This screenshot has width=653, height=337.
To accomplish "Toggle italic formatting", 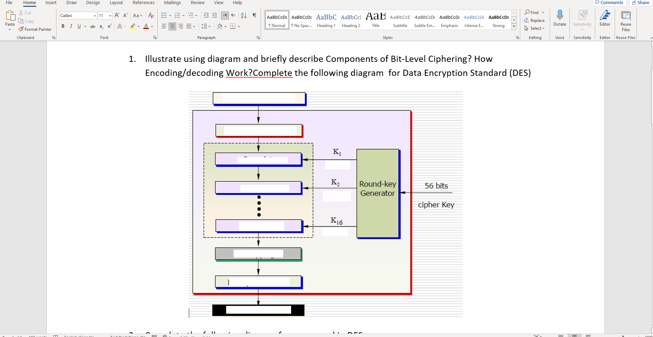I will click(71, 26).
